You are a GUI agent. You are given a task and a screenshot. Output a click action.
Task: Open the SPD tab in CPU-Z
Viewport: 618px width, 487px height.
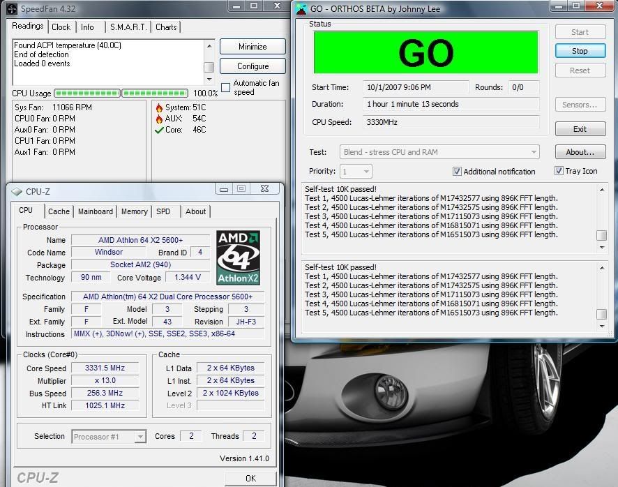[163, 211]
